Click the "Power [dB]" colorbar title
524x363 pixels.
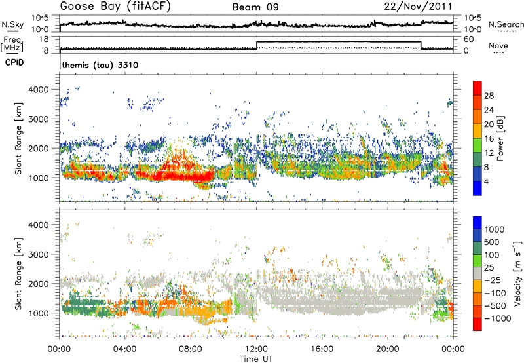(x=500, y=138)
